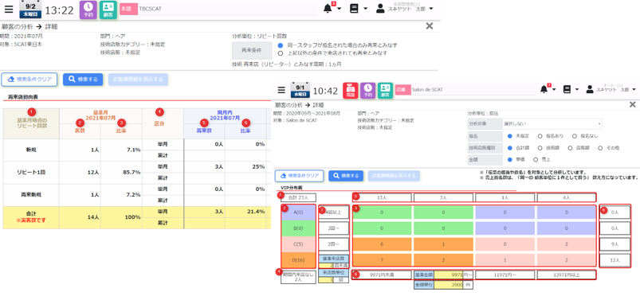Click user avatar icon on TBCSCAT screen
Image resolution: width=640 pixels, height=304 pixels.
click(380, 9)
